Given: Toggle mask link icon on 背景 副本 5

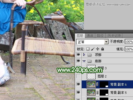Looking at the screenshot, I should [x=97, y=92].
